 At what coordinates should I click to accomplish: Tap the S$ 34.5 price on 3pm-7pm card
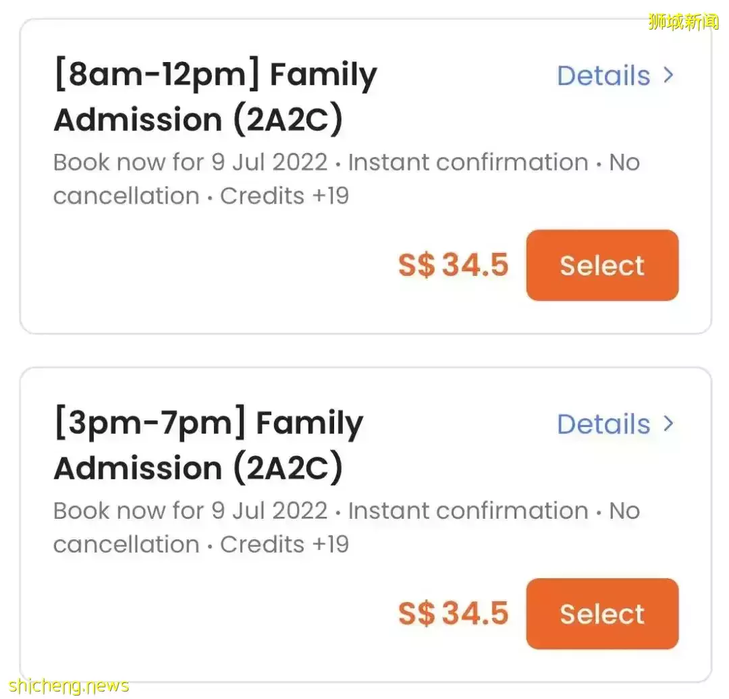453,613
